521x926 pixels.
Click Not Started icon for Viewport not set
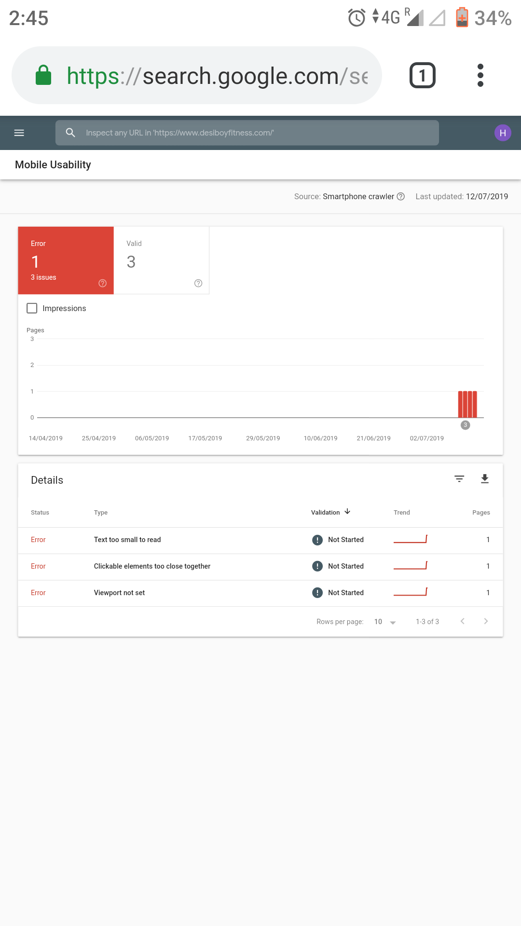pos(317,593)
